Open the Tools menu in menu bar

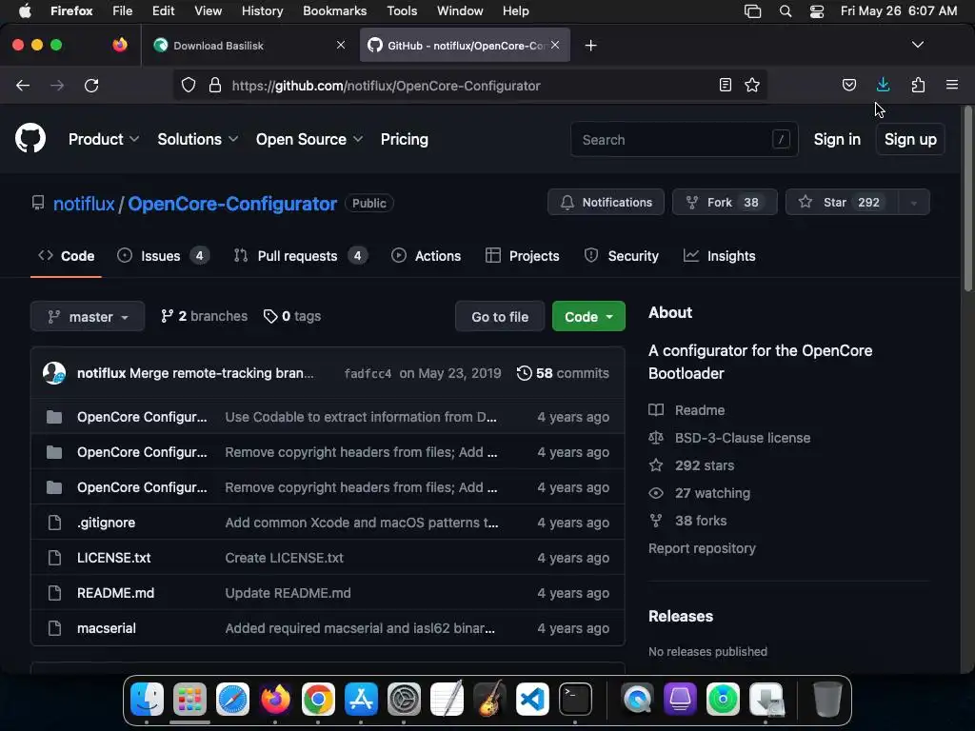(402, 11)
